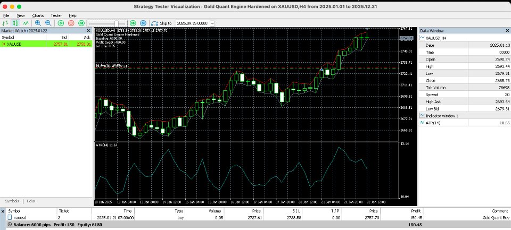The width and height of the screenshot is (511, 230).
Task: Click the Spread row in Data Window
Action: [465, 95]
